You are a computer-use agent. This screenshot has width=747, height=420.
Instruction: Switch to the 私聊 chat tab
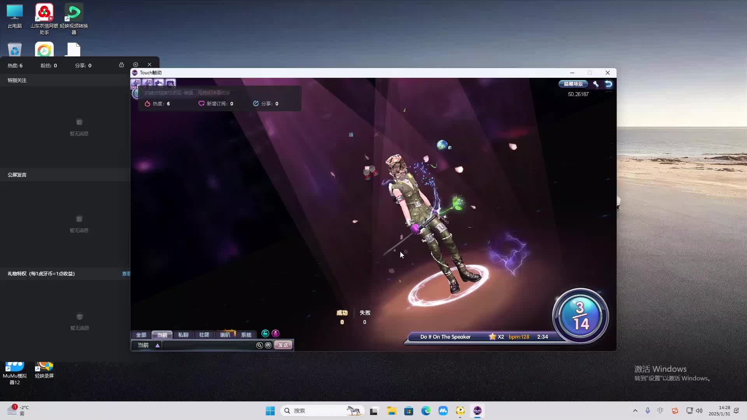(x=183, y=335)
